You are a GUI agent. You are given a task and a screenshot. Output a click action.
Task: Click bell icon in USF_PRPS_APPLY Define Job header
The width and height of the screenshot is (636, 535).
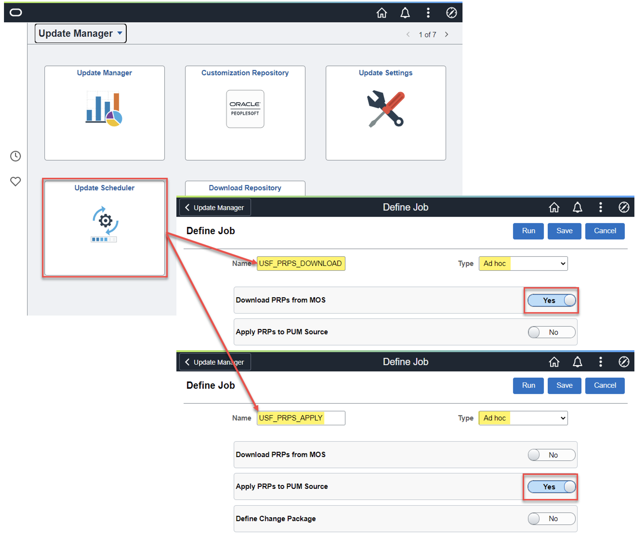(578, 362)
